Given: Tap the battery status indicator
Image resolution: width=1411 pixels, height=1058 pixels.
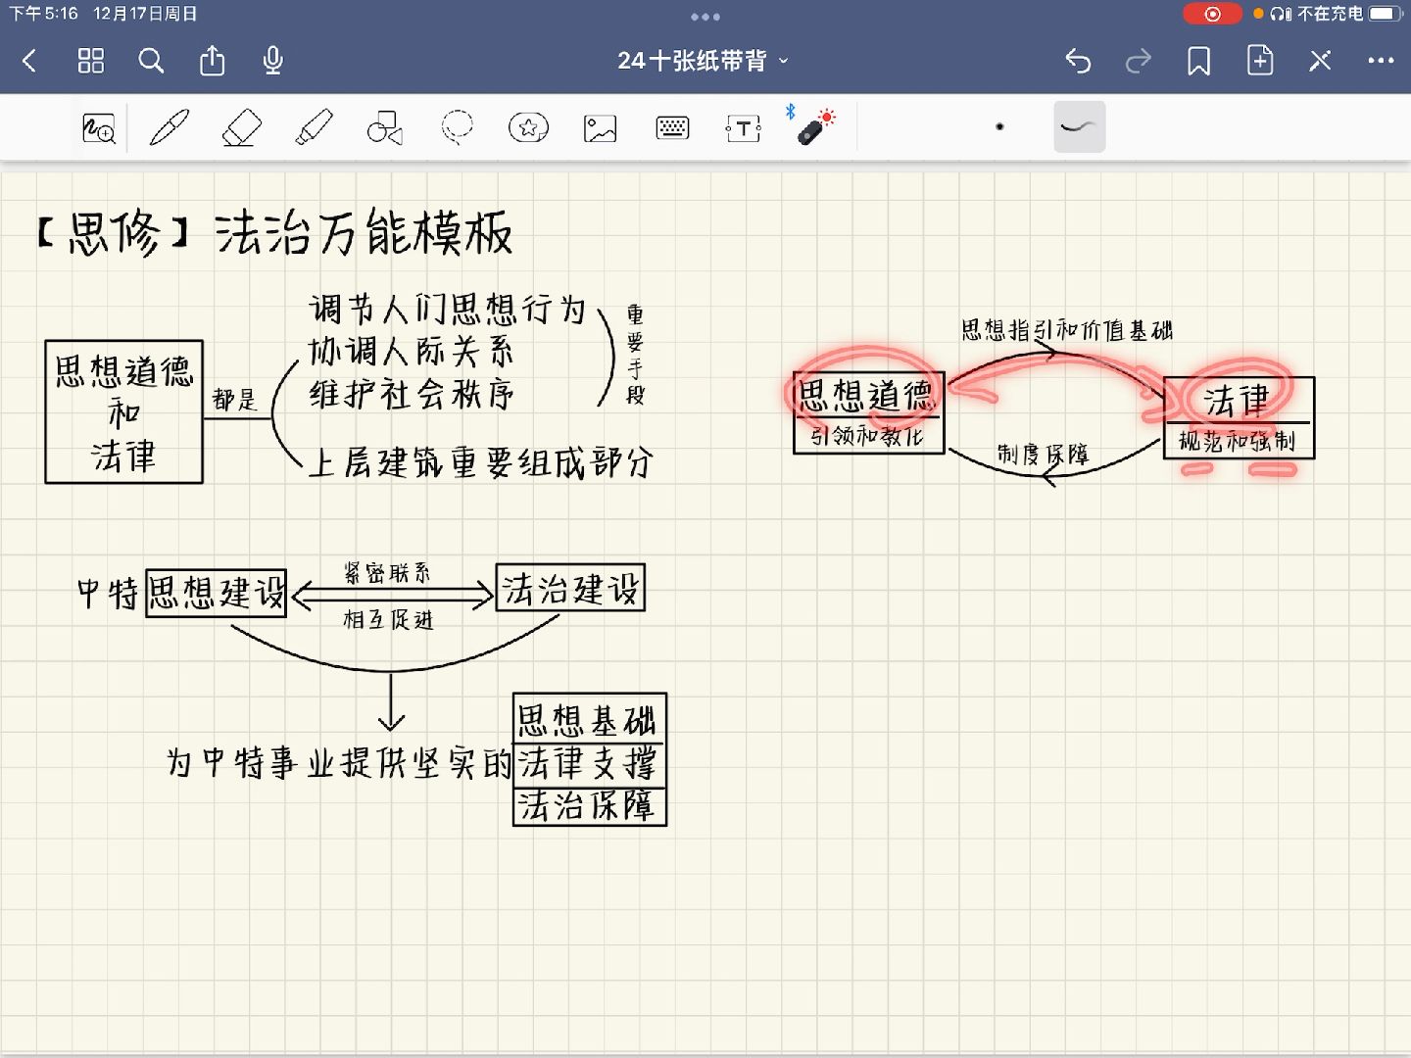Looking at the screenshot, I should pyautogui.click(x=1387, y=14).
